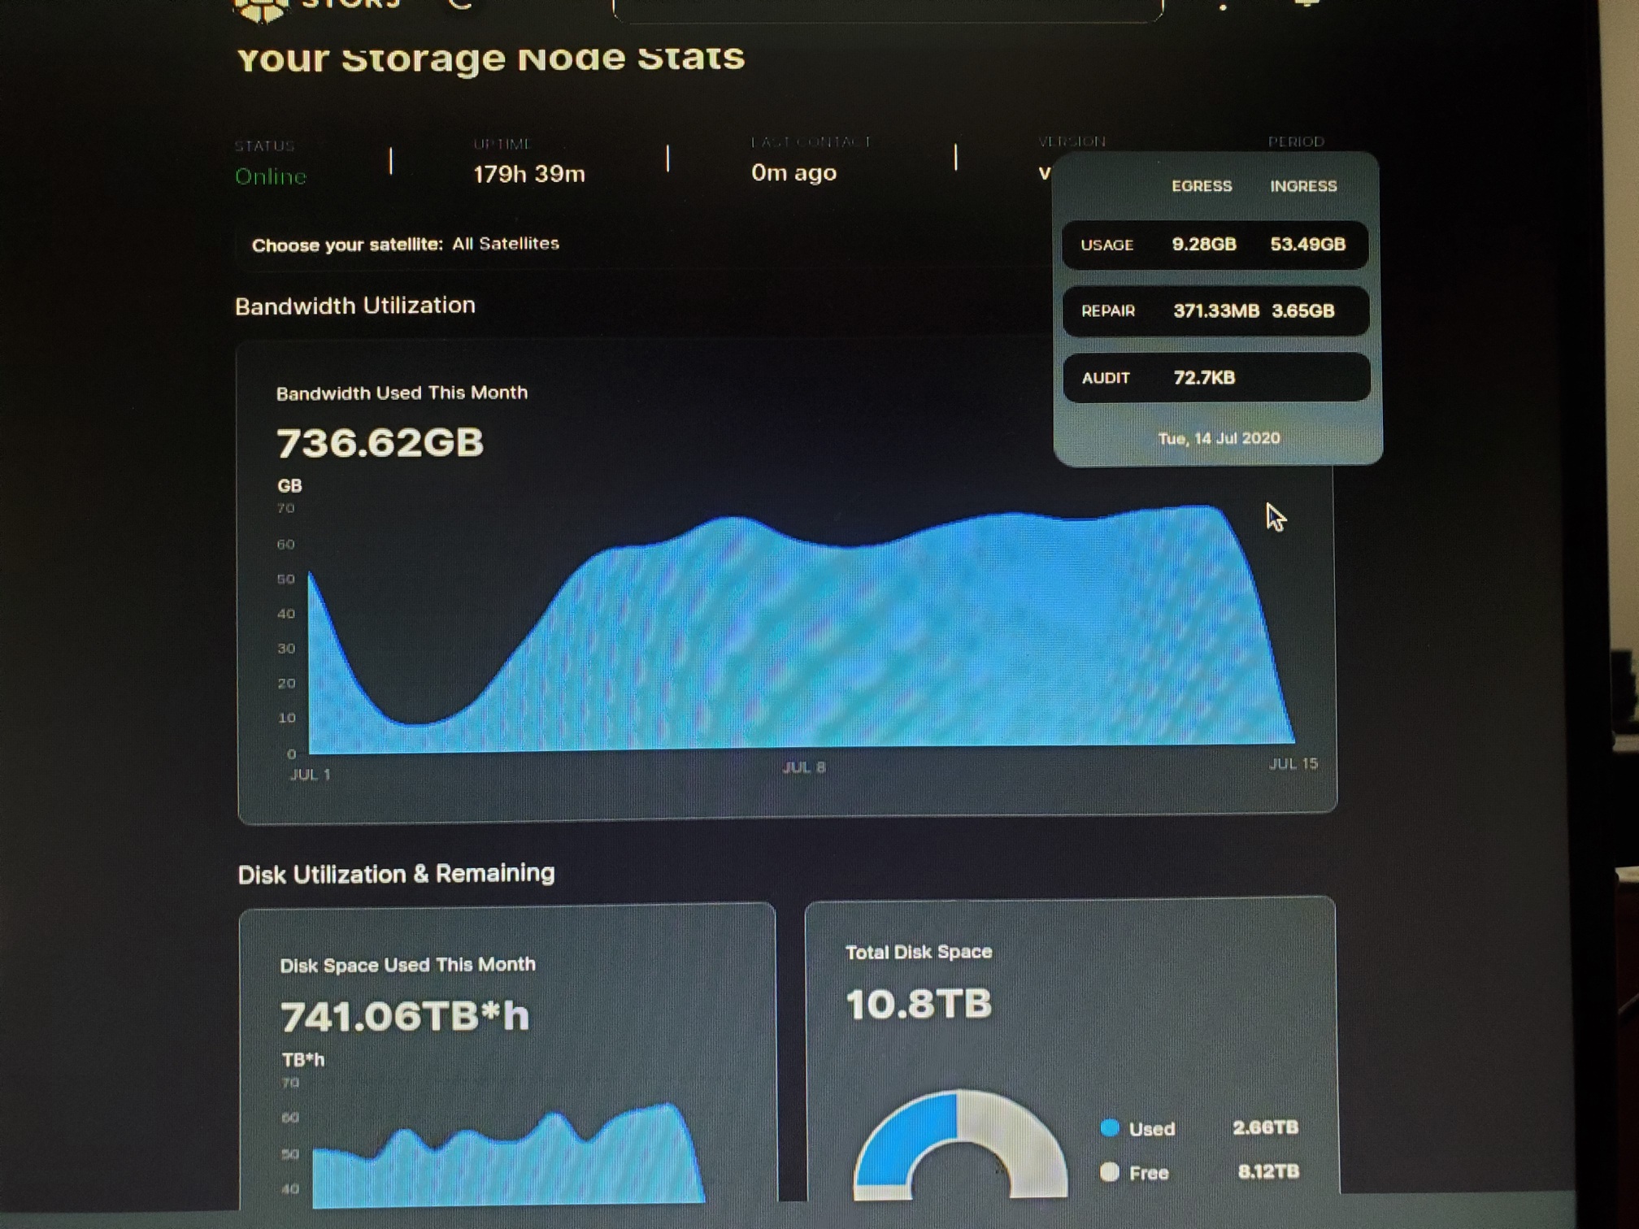Click the USAGE row in bandwidth tooltip
1639x1229 pixels.
tap(1215, 245)
